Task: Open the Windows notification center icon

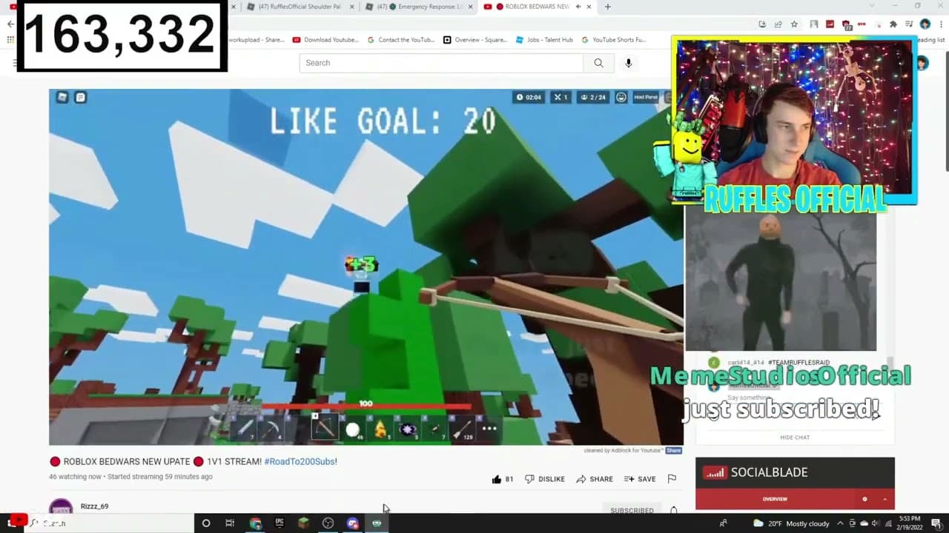Action: [936, 523]
